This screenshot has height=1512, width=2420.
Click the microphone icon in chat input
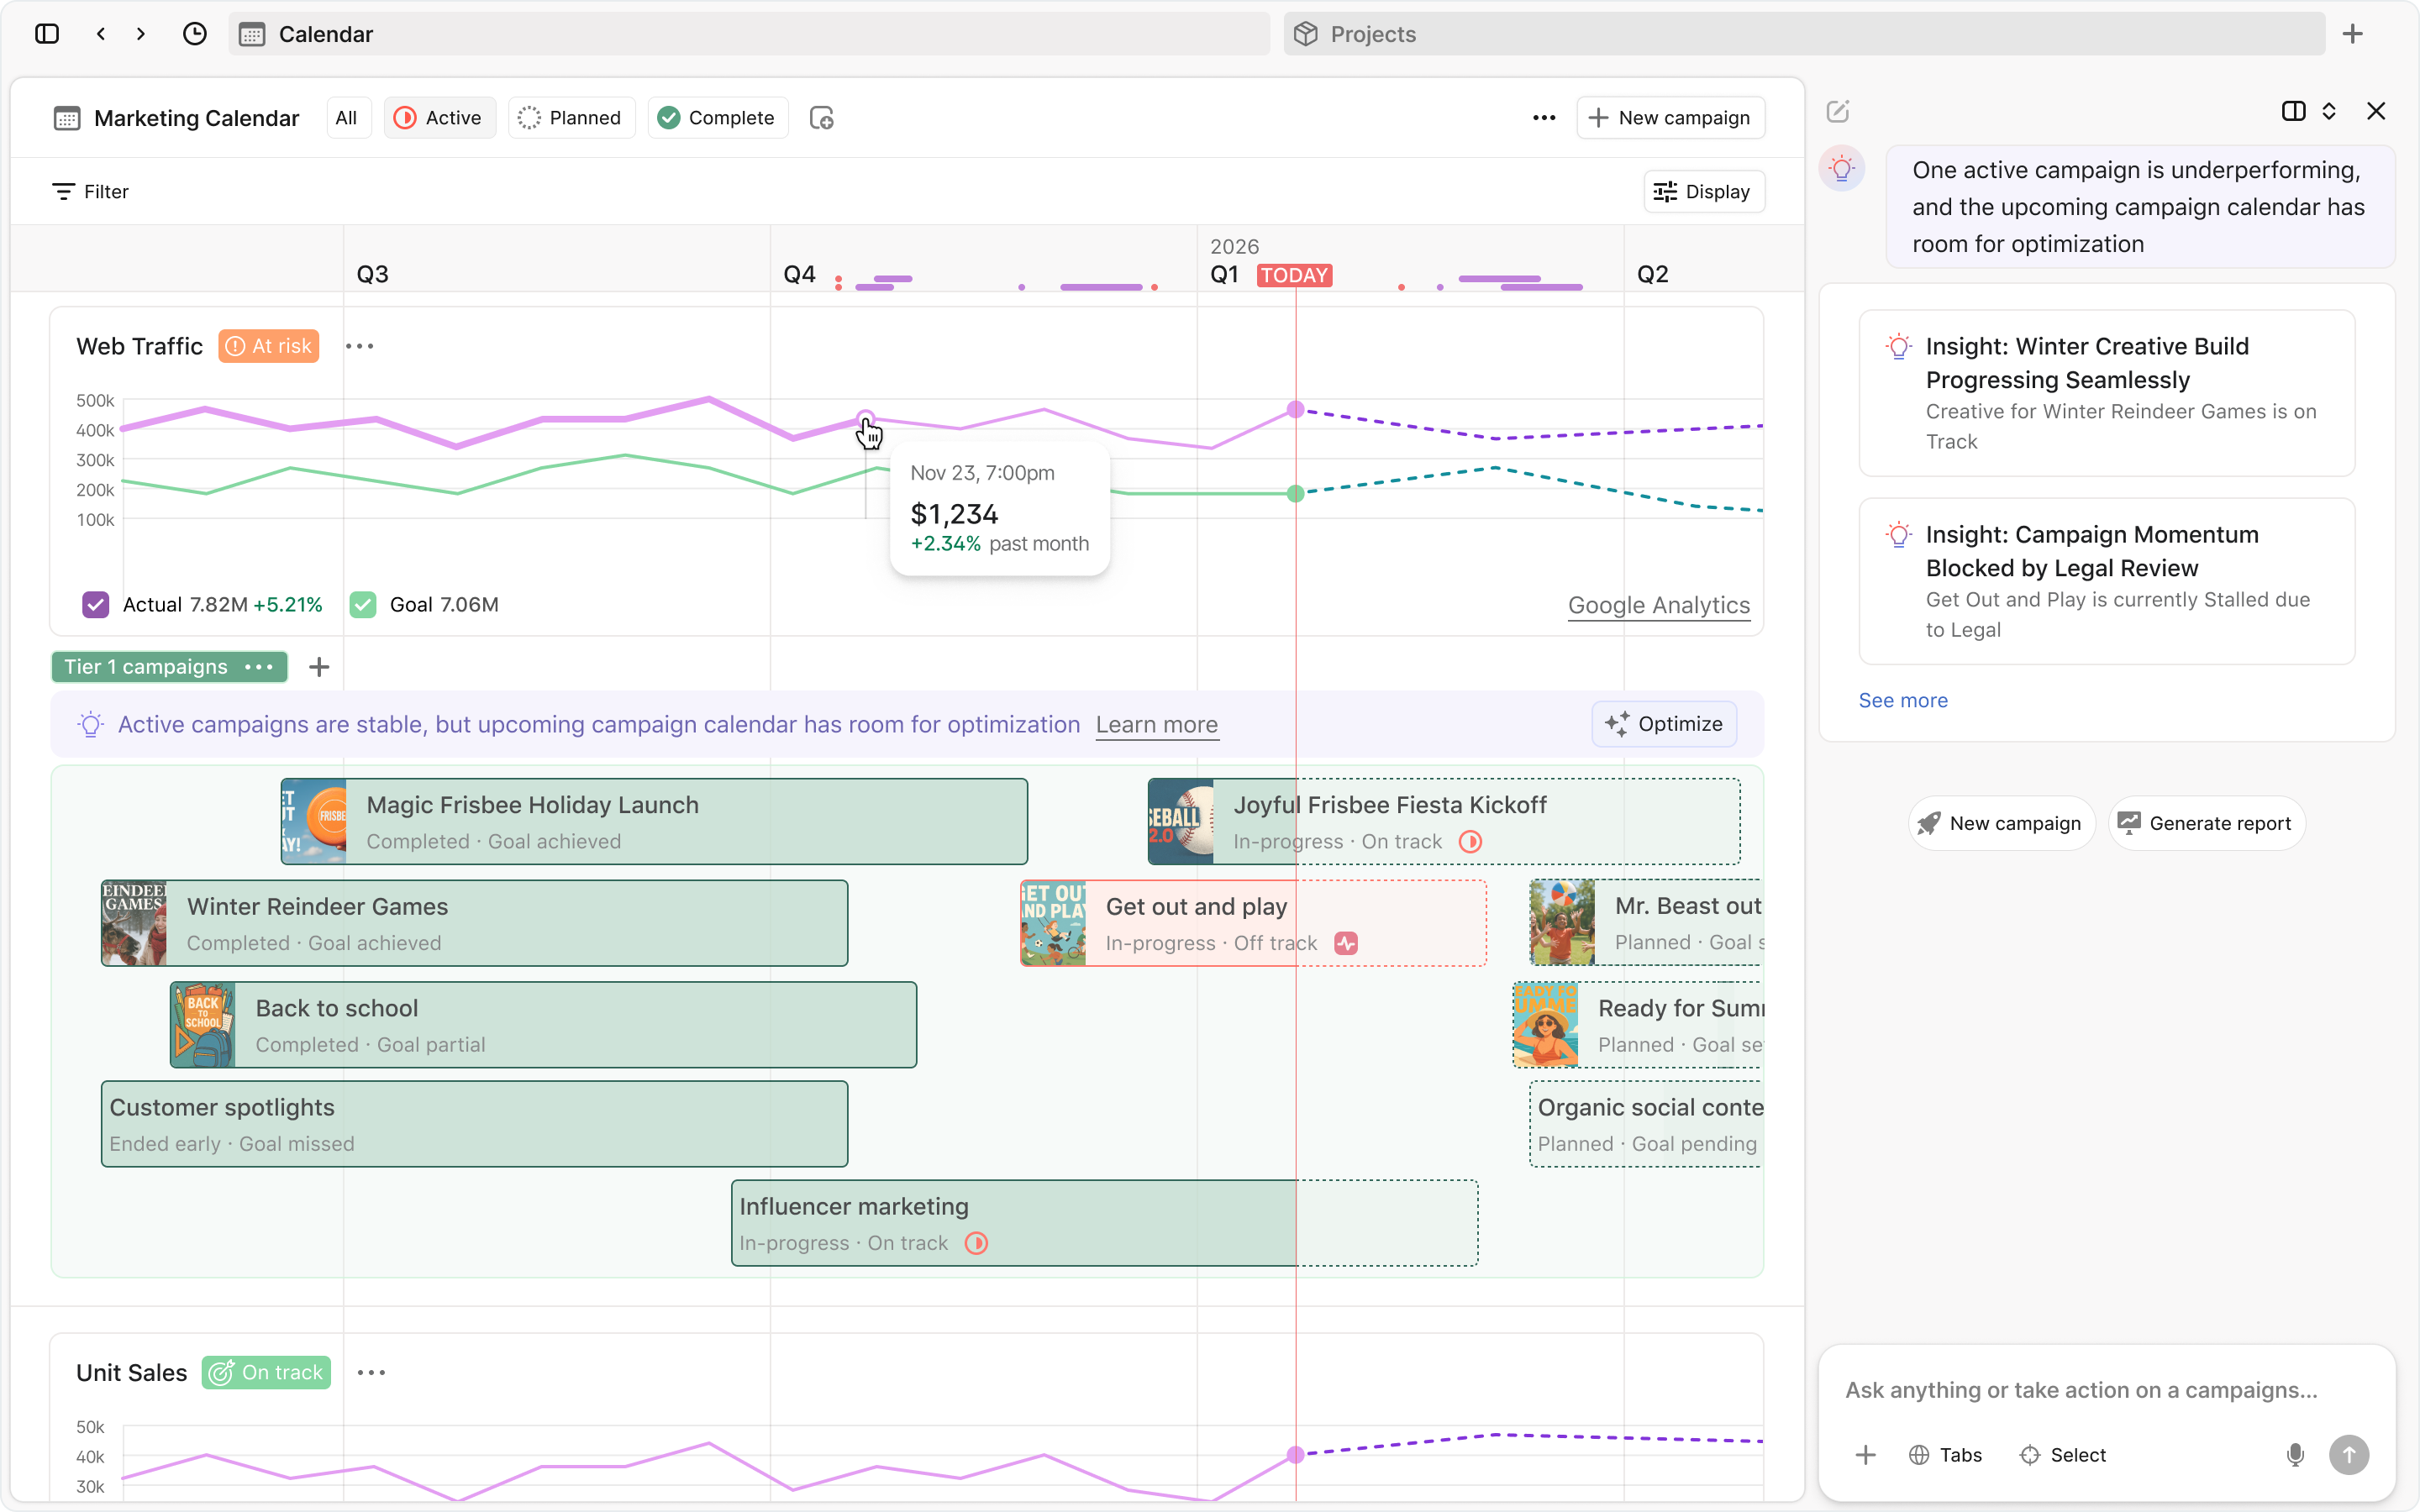[2295, 1455]
